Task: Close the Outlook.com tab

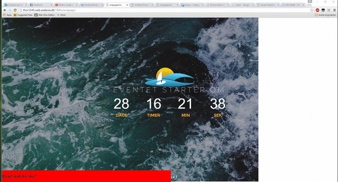Action: (x=26, y=5)
